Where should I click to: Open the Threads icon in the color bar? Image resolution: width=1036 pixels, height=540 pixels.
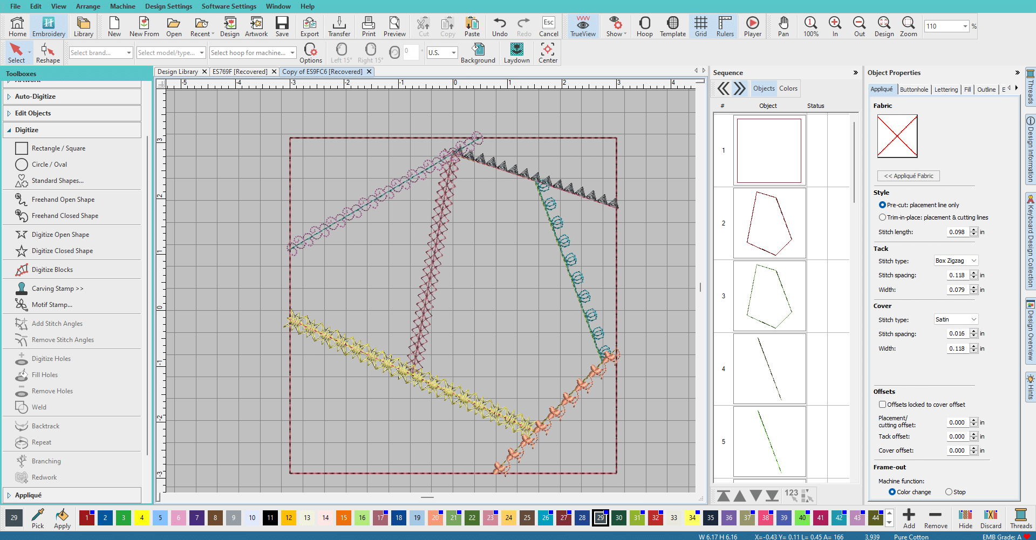1020,518
